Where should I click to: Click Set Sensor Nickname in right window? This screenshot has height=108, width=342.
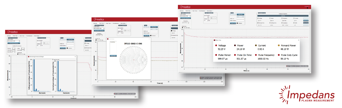[x=186, y=18]
